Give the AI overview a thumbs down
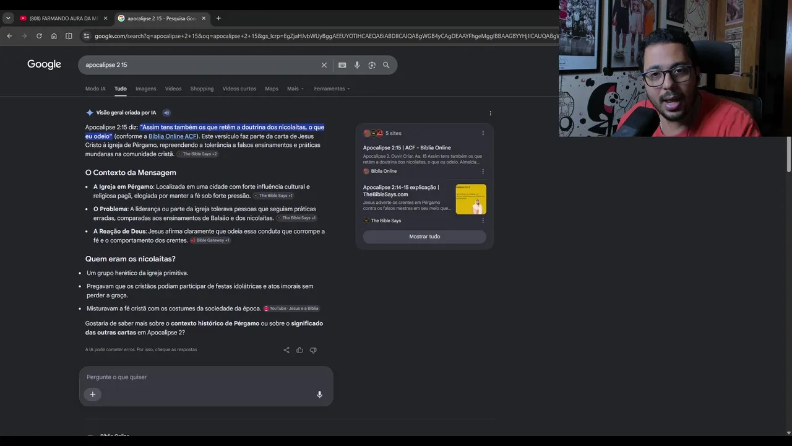This screenshot has width=792, height=446. pos(313,350)
